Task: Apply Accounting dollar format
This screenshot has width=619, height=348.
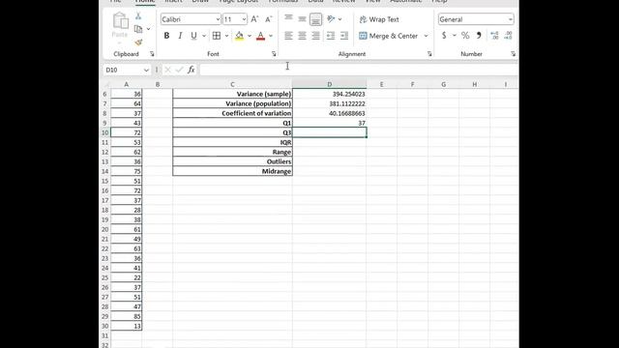Action: pyautogui.click(x=444, y=36)
